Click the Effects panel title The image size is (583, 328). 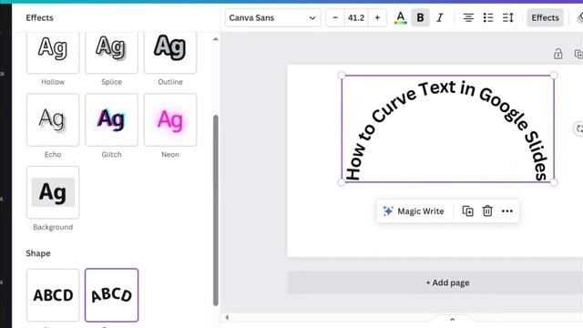[x=39, y=18]
